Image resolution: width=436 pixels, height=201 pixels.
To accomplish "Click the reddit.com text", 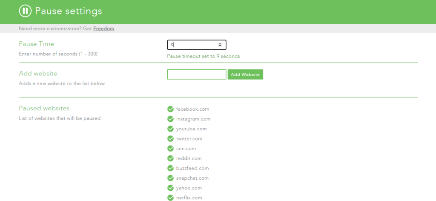I will (x=189, y=158).
